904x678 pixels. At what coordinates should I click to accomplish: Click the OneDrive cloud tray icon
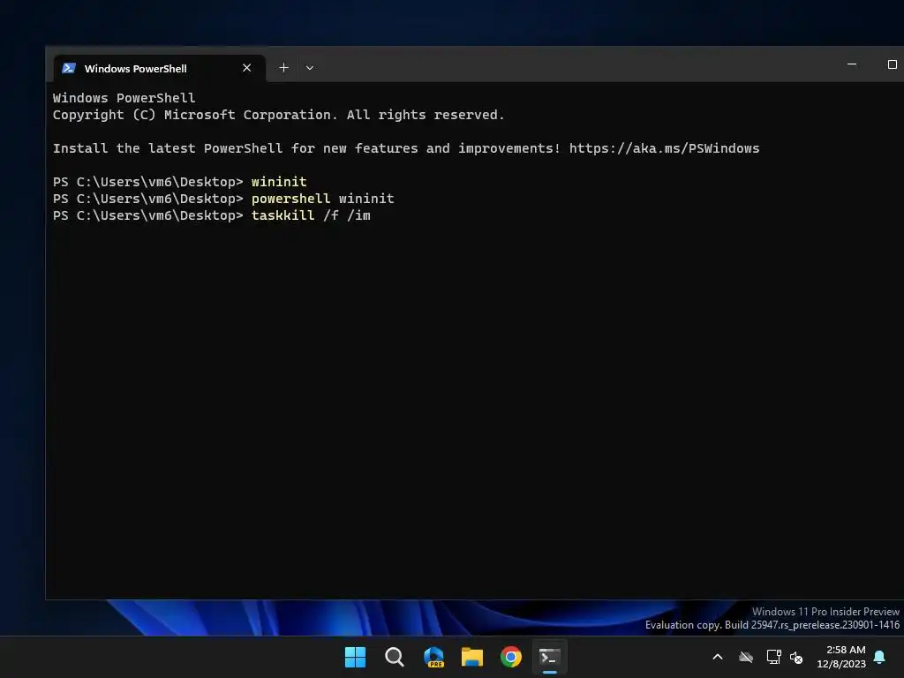coord(746,657)
